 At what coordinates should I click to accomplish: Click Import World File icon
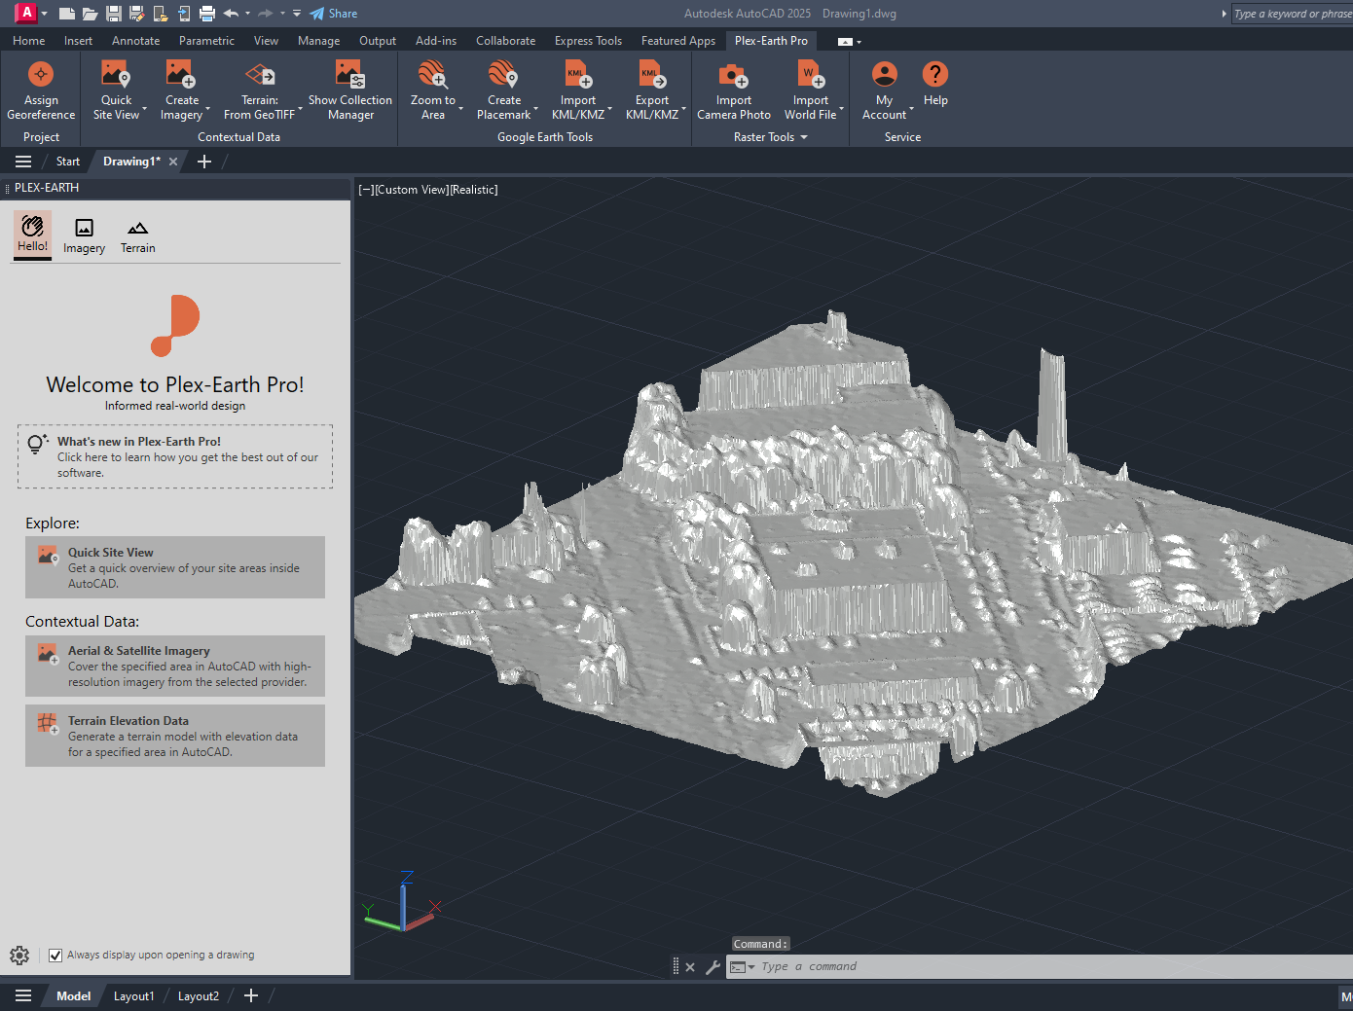(810, 75)
